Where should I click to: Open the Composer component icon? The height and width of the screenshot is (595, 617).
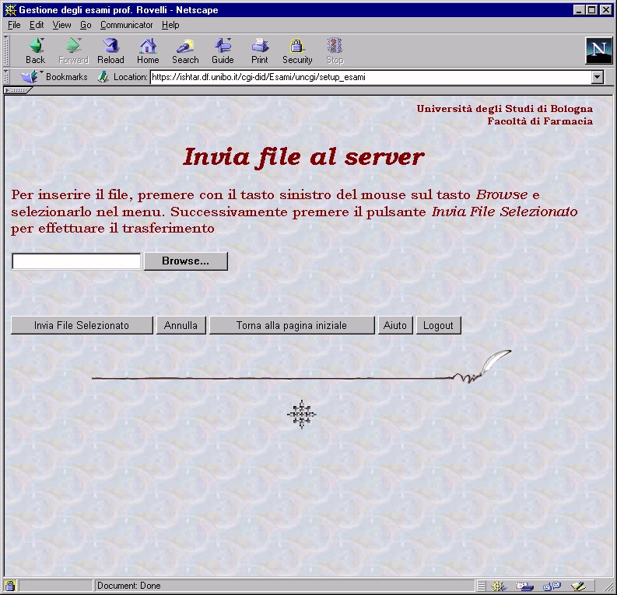pyautogui.click(x=578, y=586)
